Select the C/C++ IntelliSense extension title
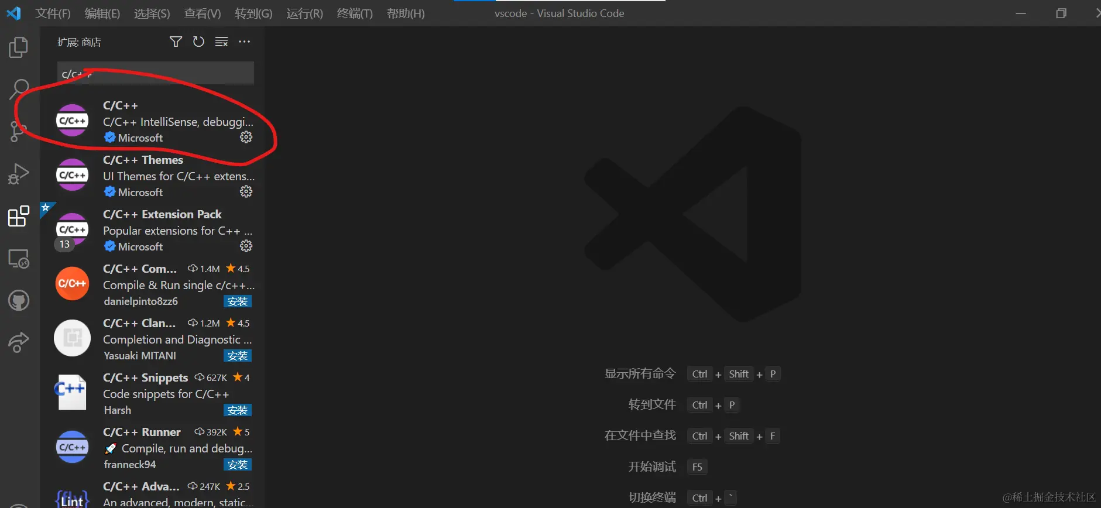This screenshot has width=1101, height=508. click(x=121, y=105)
